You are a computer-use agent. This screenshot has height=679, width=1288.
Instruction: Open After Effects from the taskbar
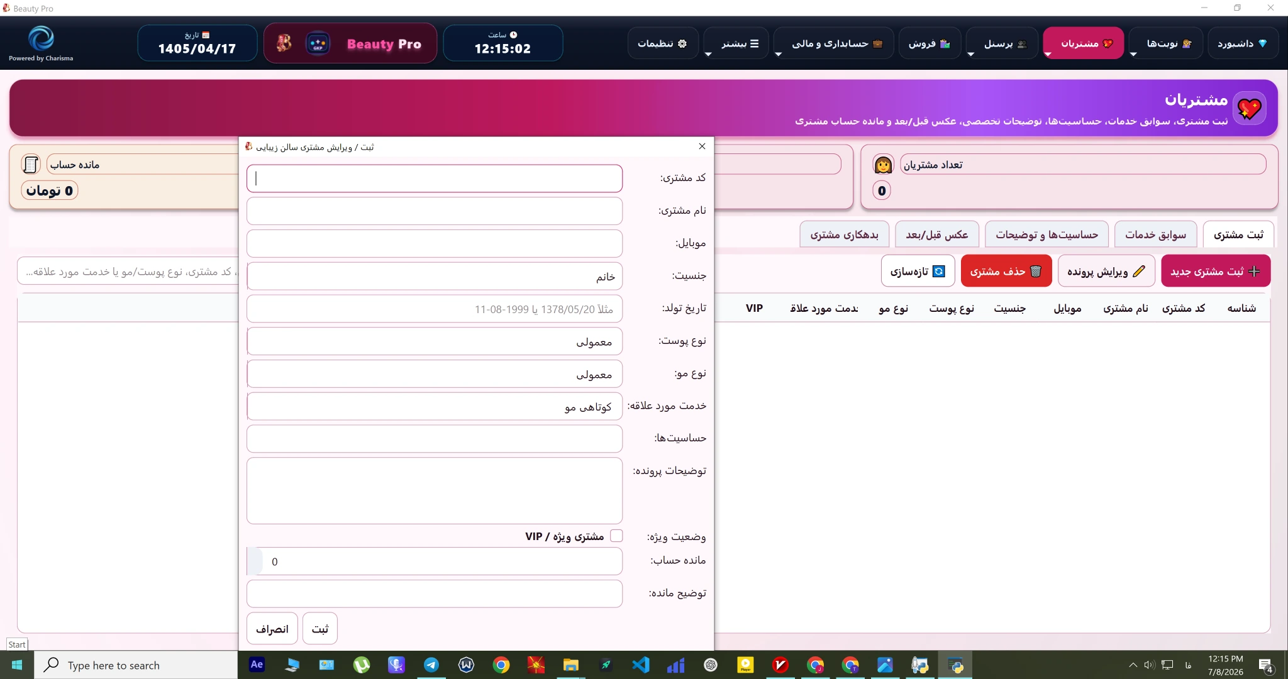[257, 665]
